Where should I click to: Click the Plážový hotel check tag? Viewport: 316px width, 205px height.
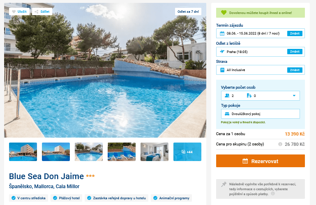67,198
